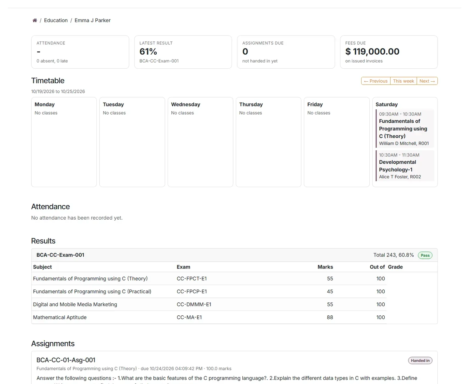This screenshot has height=384, width=469.
Task: Click the This week button
Action: click(x=404, y=81)
